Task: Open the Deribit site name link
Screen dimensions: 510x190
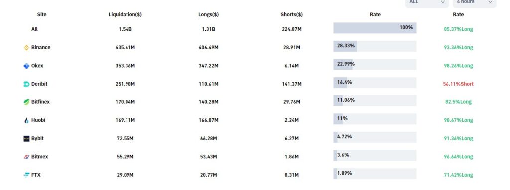Action: point(39,84)
